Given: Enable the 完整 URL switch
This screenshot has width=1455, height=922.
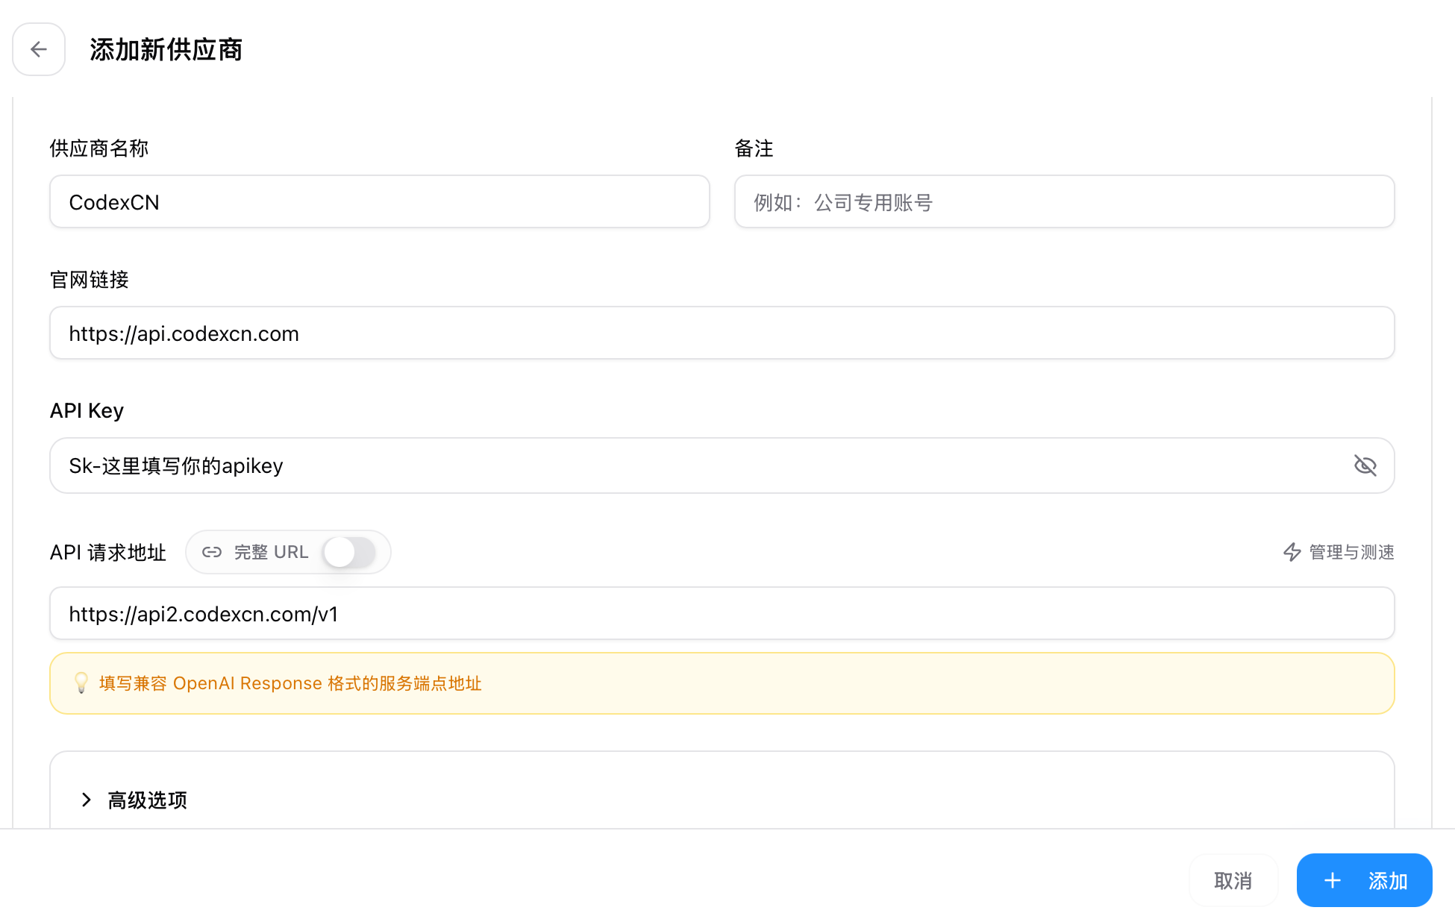Looking at the screenshot, I should coord(349,552).
